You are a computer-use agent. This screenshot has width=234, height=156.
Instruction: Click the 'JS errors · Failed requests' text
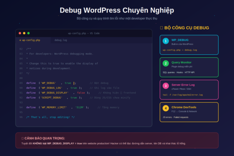[x=175, y=117]
